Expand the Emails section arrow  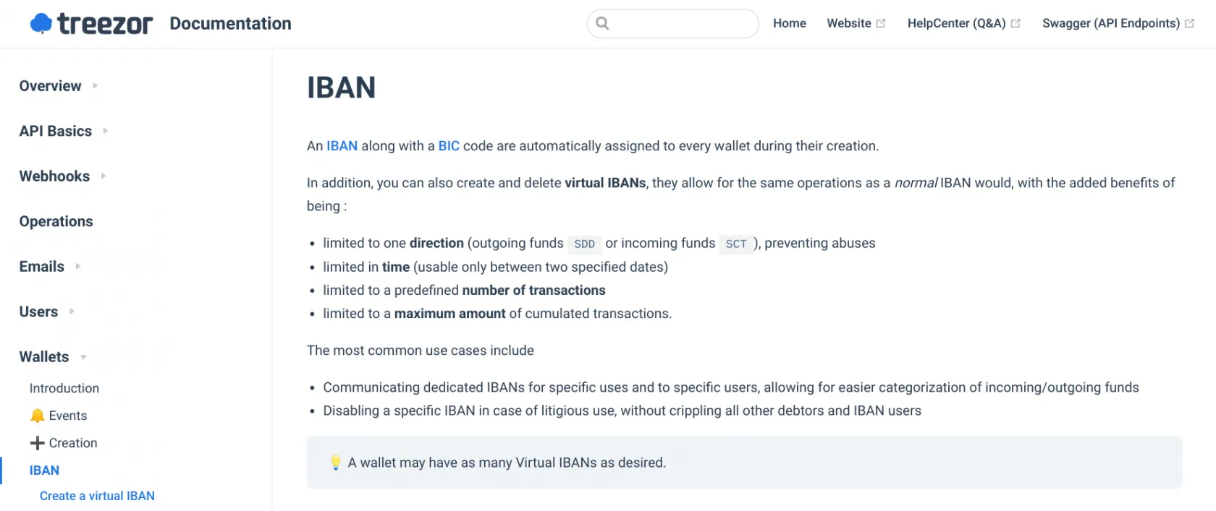(x=78, y=266)
